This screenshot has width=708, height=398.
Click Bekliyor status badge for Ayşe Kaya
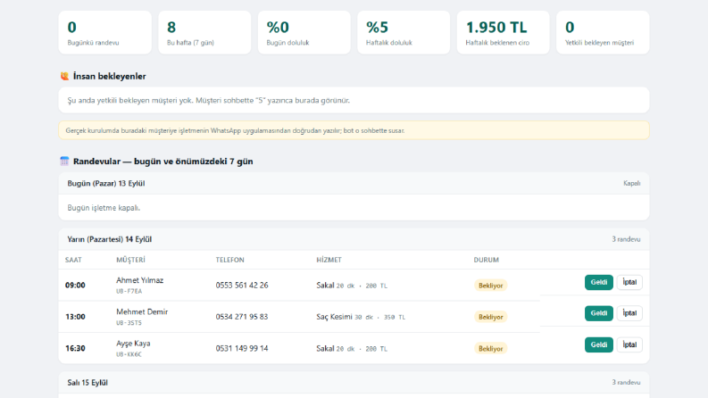click(490, 348)
